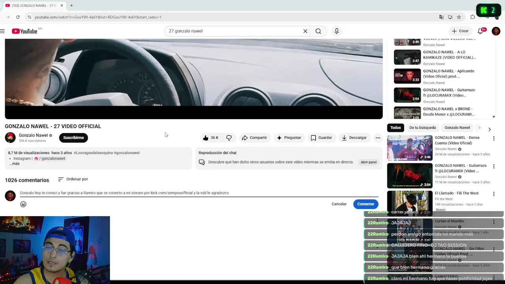Click the video player
The height and width of the screenshot is (284, 505).
194,78
